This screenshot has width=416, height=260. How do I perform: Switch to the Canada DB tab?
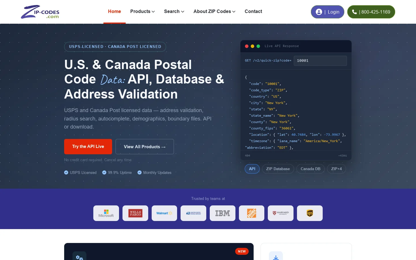311,169
